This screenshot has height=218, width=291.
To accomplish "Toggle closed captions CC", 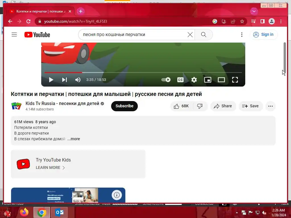I will point(180,80).
